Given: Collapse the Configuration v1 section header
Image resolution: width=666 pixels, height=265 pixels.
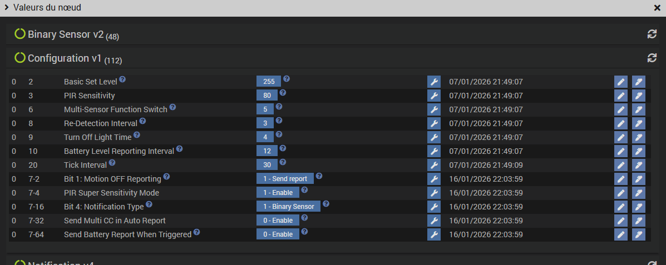Looking at the screenshot, I should coord(65,58).
